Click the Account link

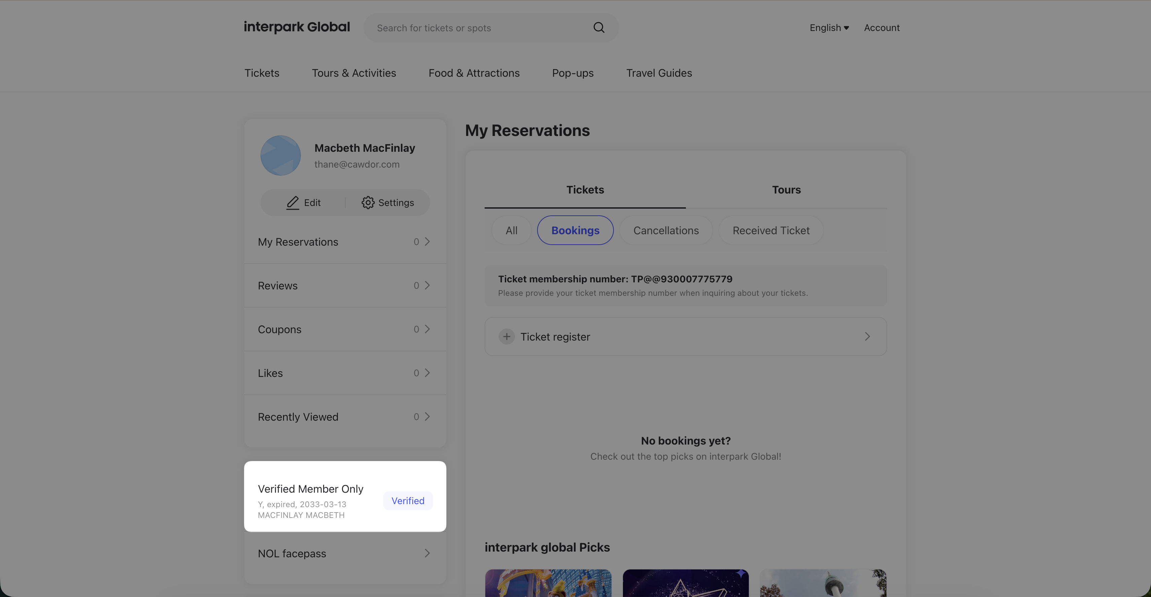coord(881,28)
